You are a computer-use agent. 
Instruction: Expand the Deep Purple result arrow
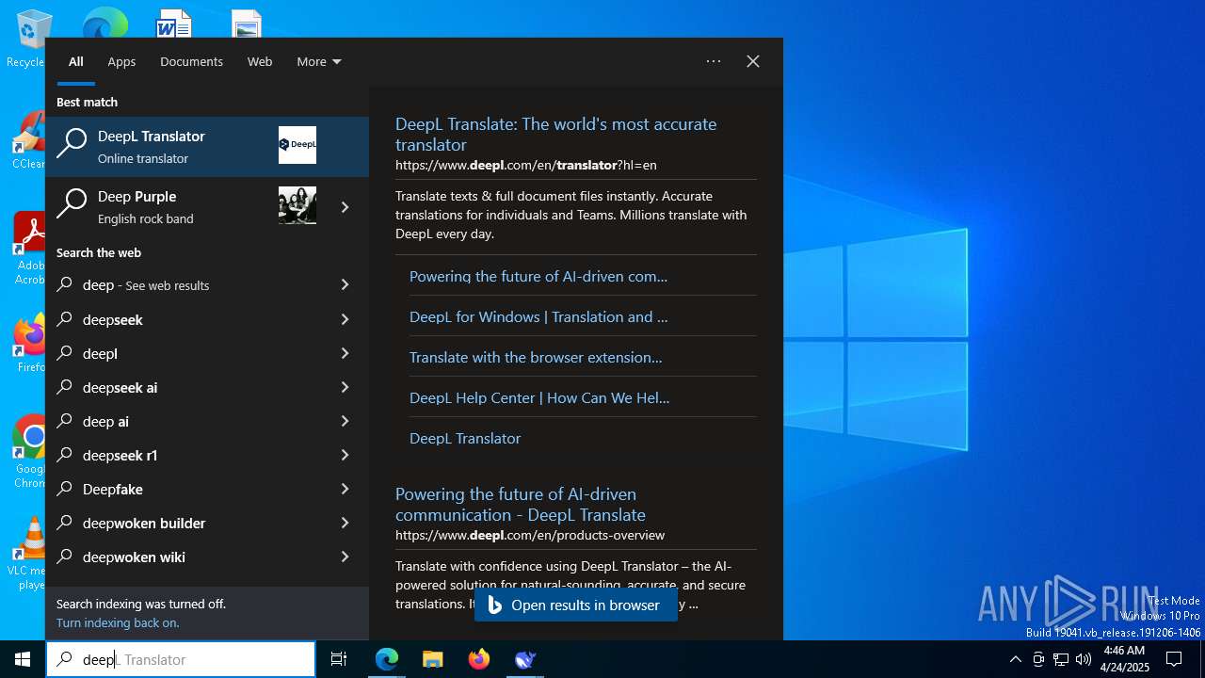[345, 207]
